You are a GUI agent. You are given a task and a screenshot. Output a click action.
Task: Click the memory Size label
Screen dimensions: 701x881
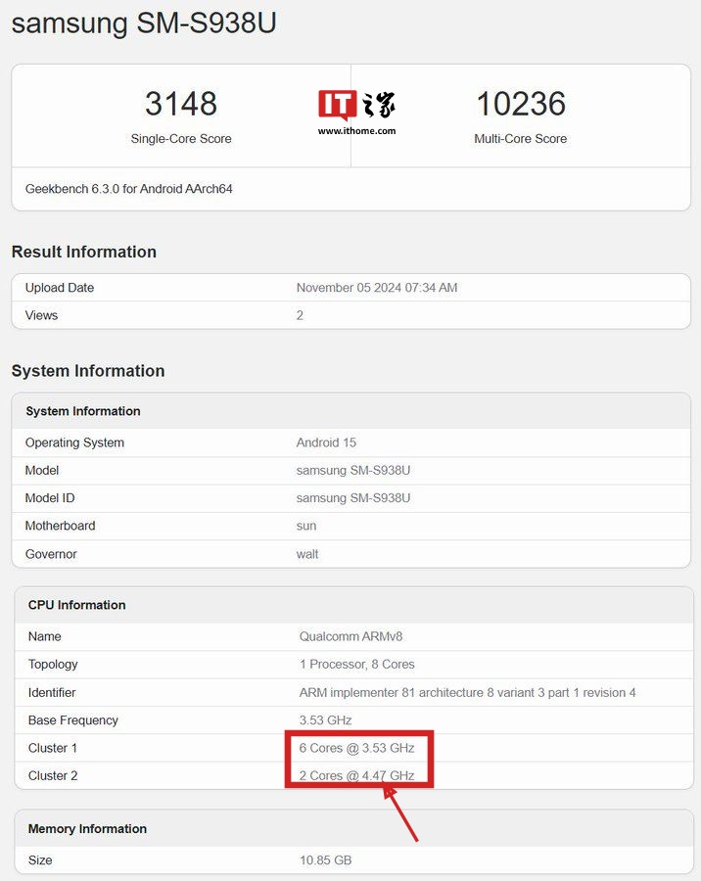[x=40, y=860]
